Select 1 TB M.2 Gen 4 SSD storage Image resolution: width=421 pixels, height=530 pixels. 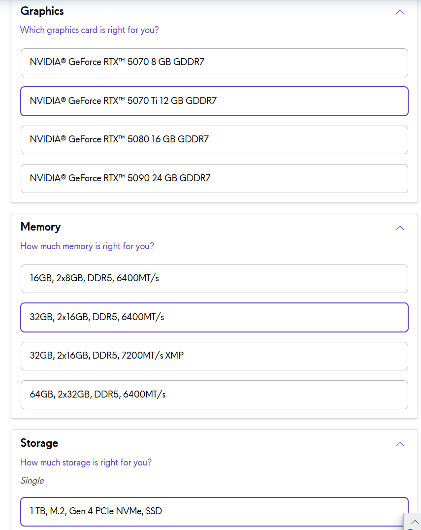(214, 512)
